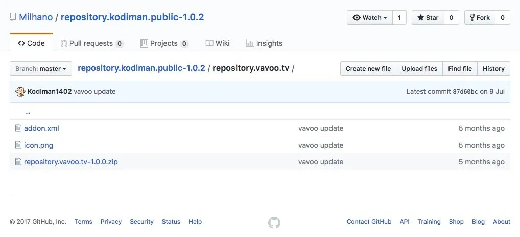Click the file icon next to addon.xml
The width and height of the screenshot is (520, 237).
18,128
